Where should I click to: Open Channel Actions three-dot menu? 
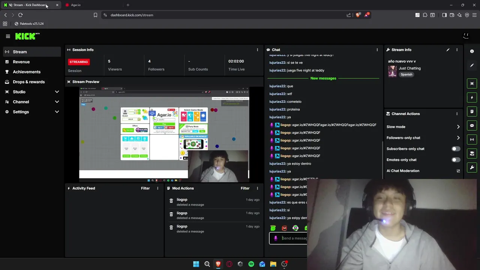(457, 114)
